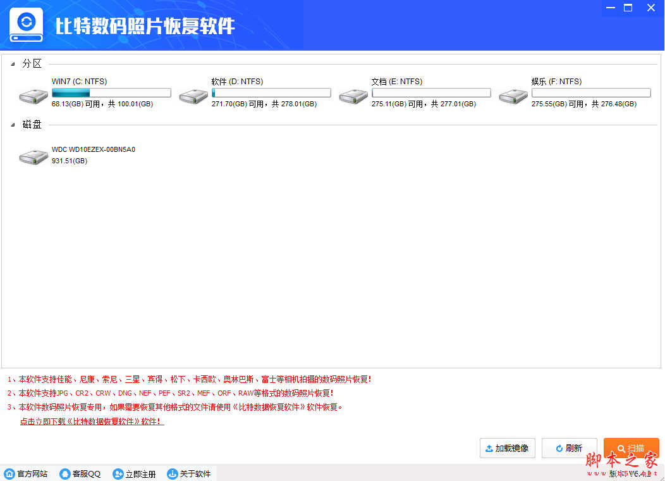Select the 娱乐 (F: NTFS) drive icon

(x=513, y=95)
